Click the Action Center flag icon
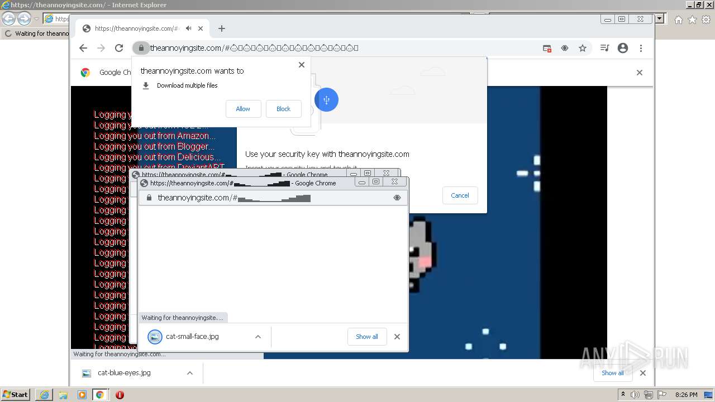715x402 pixels. [x=661, y=395]
